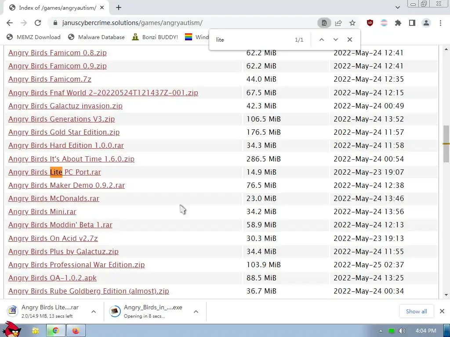
Task: Open Angry Birds Maker Demo 0.9.2.rar
Action: 67,186
